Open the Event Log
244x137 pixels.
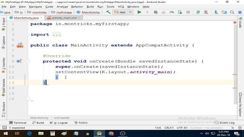tap(225, 123)
